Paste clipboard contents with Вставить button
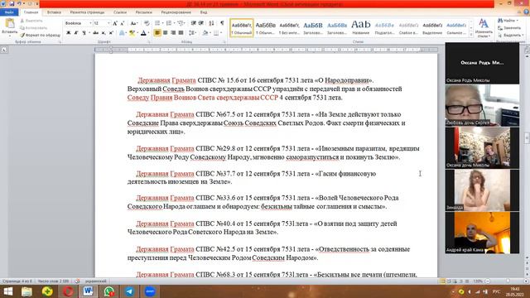 click(9, 27)
